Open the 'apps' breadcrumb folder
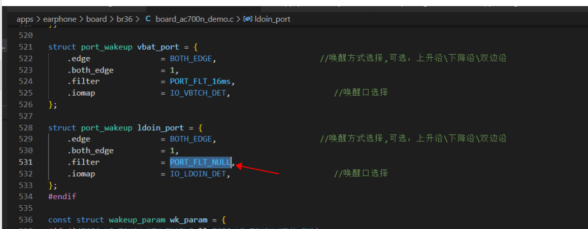The width and height of the screenshot is (588, 229). (25, 19)
